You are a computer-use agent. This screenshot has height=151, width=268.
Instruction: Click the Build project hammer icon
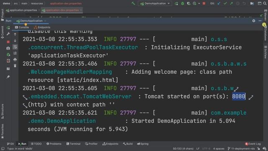click(133, 3)
